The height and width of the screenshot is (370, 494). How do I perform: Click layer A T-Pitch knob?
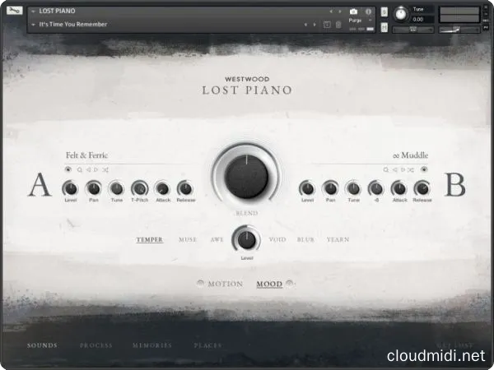pyautogui.click(x=140, y=189)
